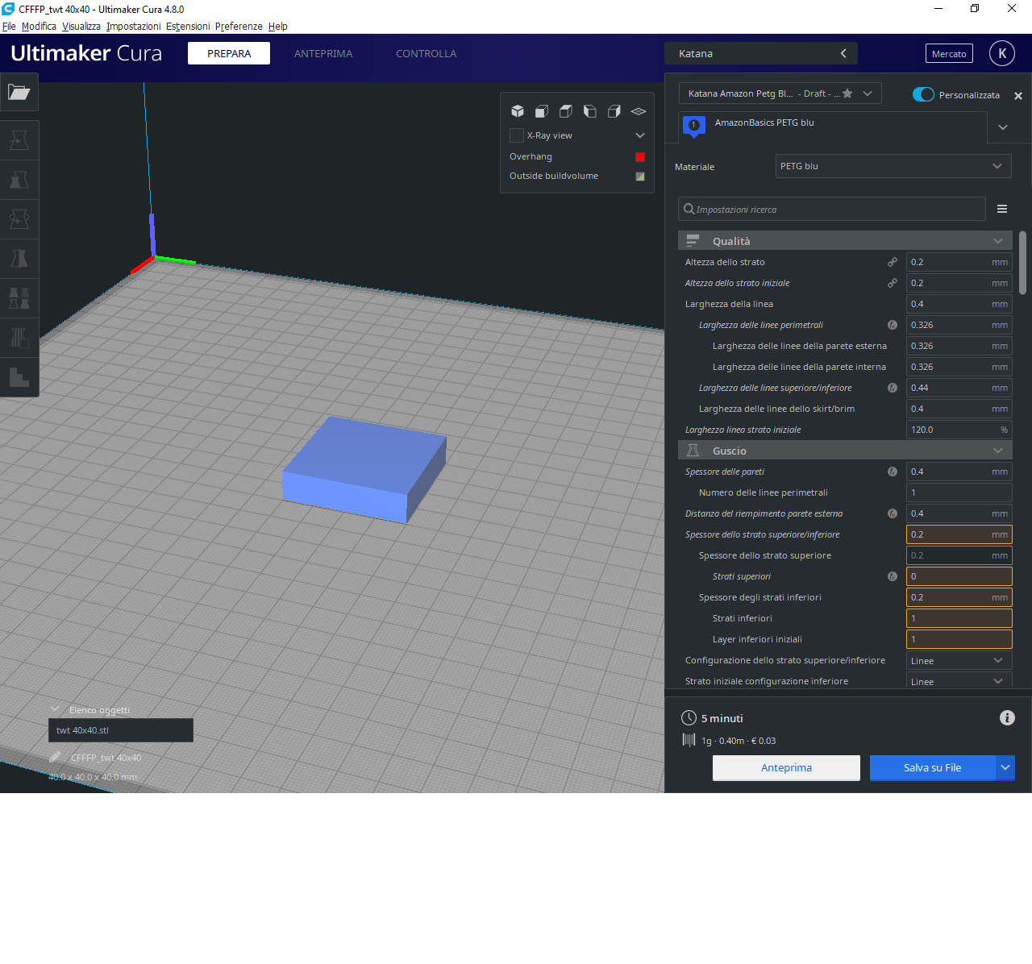Open the Preferenze menu
The width and height of the screenshot is (1032, 964).
239,26
